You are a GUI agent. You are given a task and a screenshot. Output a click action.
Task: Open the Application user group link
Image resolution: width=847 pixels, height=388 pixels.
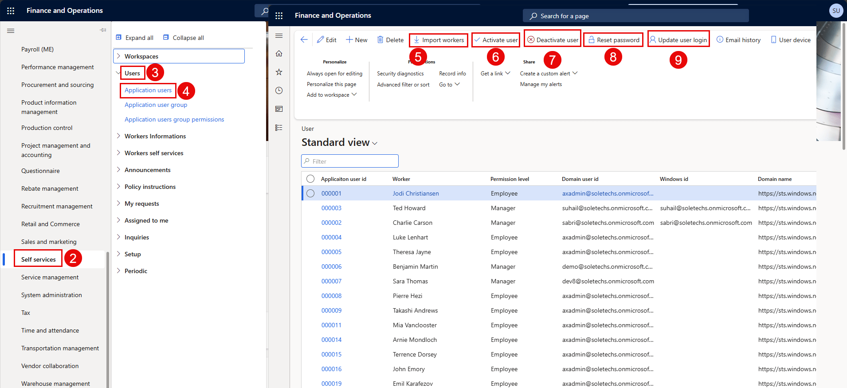point(156,105)
